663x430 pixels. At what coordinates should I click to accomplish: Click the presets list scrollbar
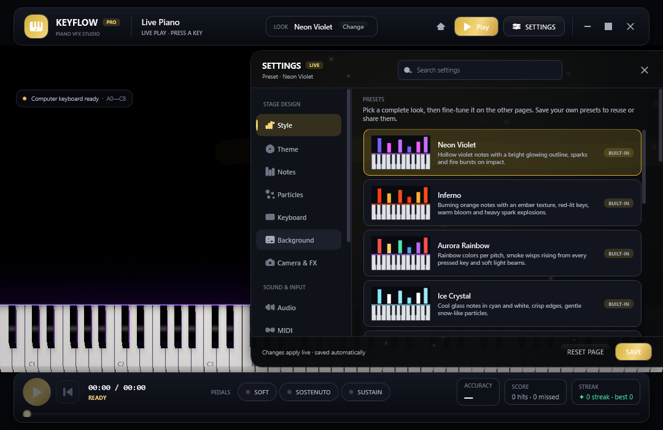[x=644, y=167]
